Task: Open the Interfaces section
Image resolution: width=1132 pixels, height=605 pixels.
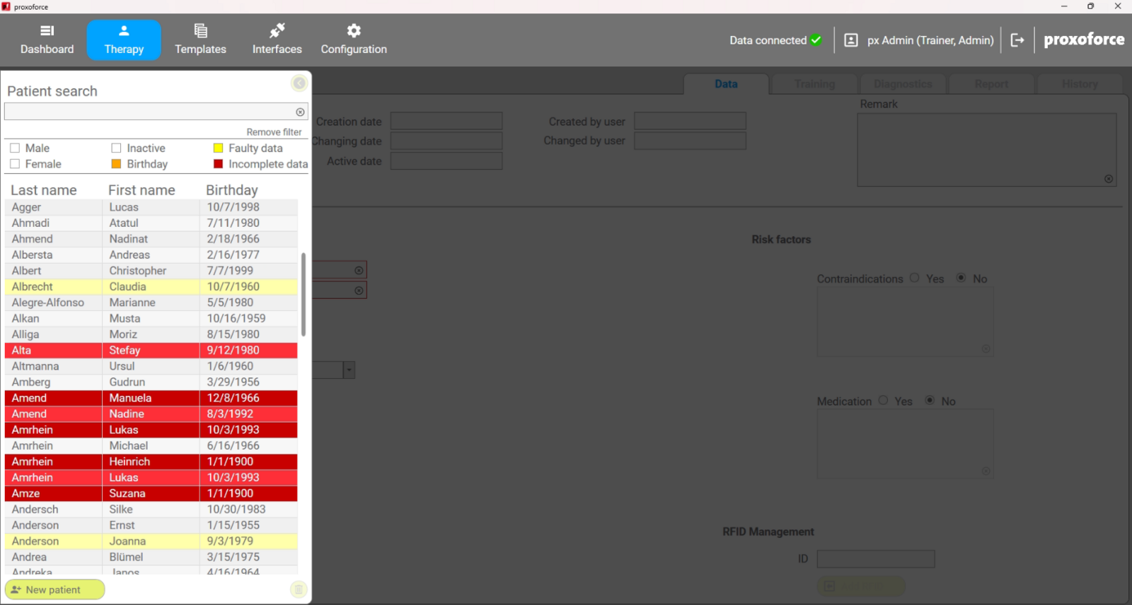Action: click(277, 40)
